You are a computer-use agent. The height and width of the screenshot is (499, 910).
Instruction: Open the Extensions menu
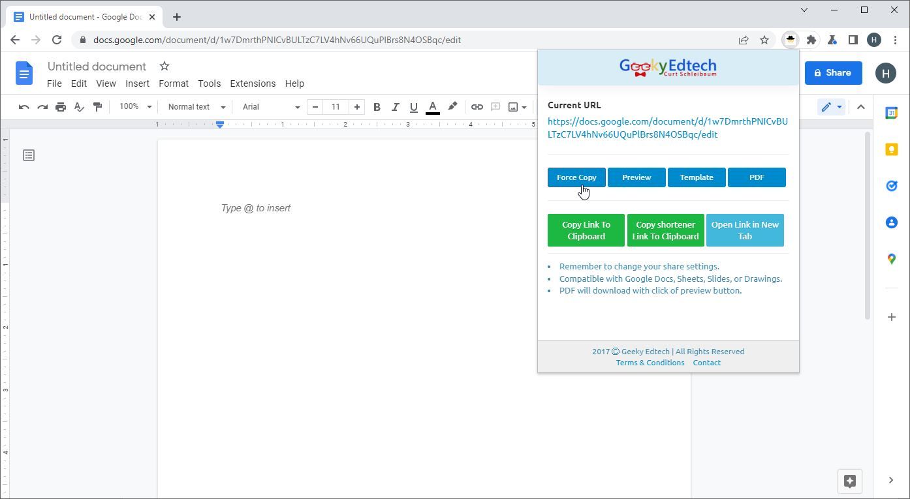click(x=253, y=83)
